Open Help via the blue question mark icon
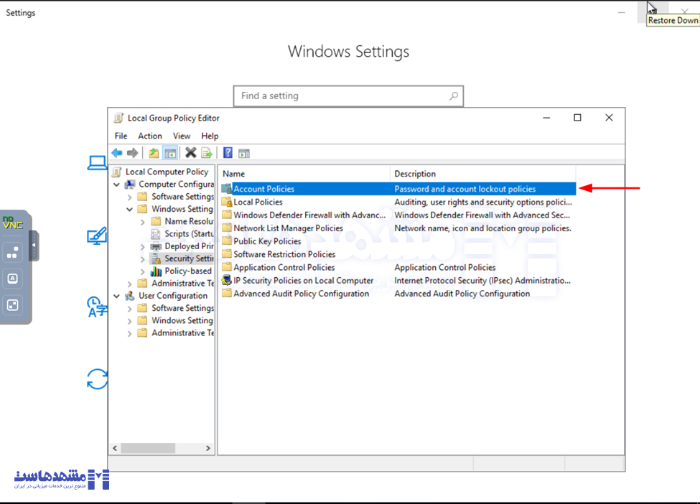 click(x=228, y=153)
